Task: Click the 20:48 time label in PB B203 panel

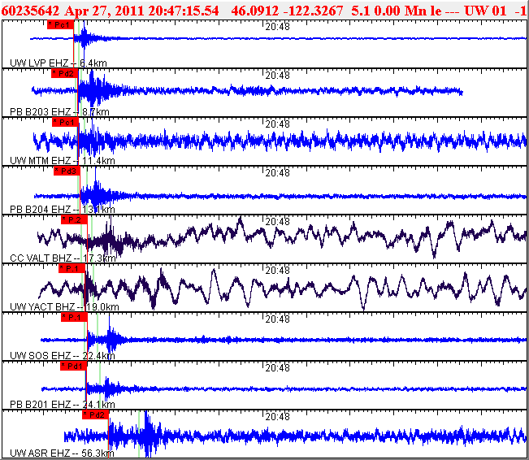Action: point(277,76)
